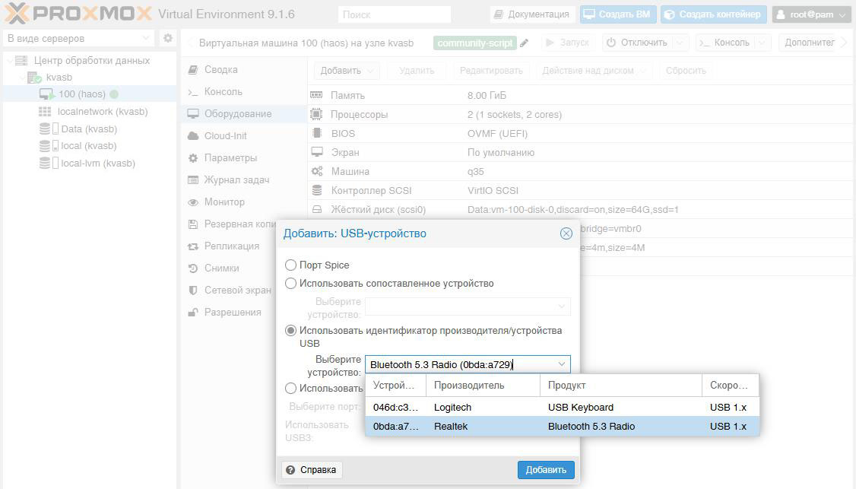Image resolution: width=856 pixels, height=489 pixels.
Task: Click the Display (Экран) monitor icon
Action: (x=317, y=152)
